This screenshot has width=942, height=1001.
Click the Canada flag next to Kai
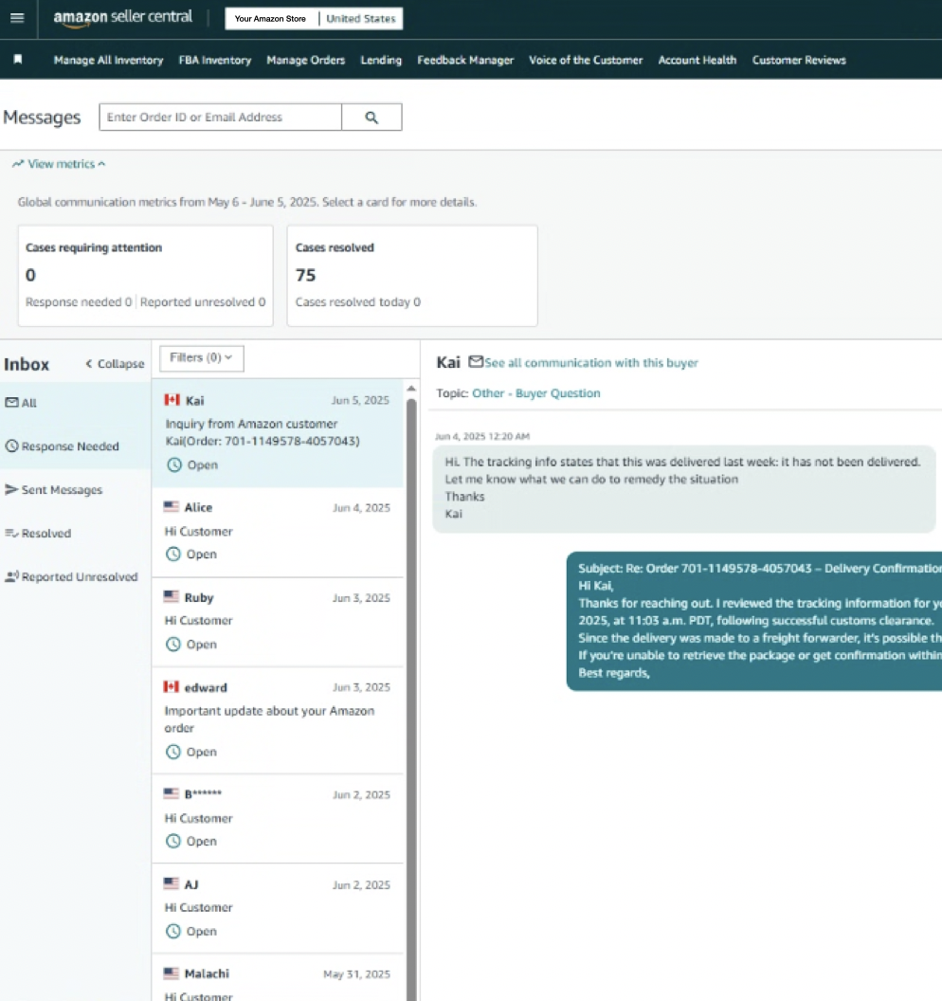tap(172, 400)
